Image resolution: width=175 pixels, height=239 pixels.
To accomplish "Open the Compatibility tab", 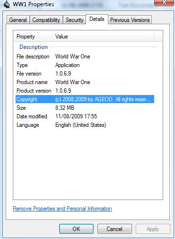I will 46,20.
